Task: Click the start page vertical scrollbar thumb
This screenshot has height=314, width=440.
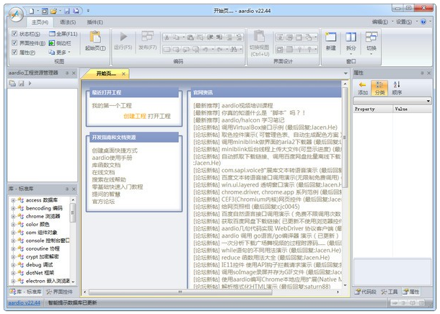Action: [345, 138]
